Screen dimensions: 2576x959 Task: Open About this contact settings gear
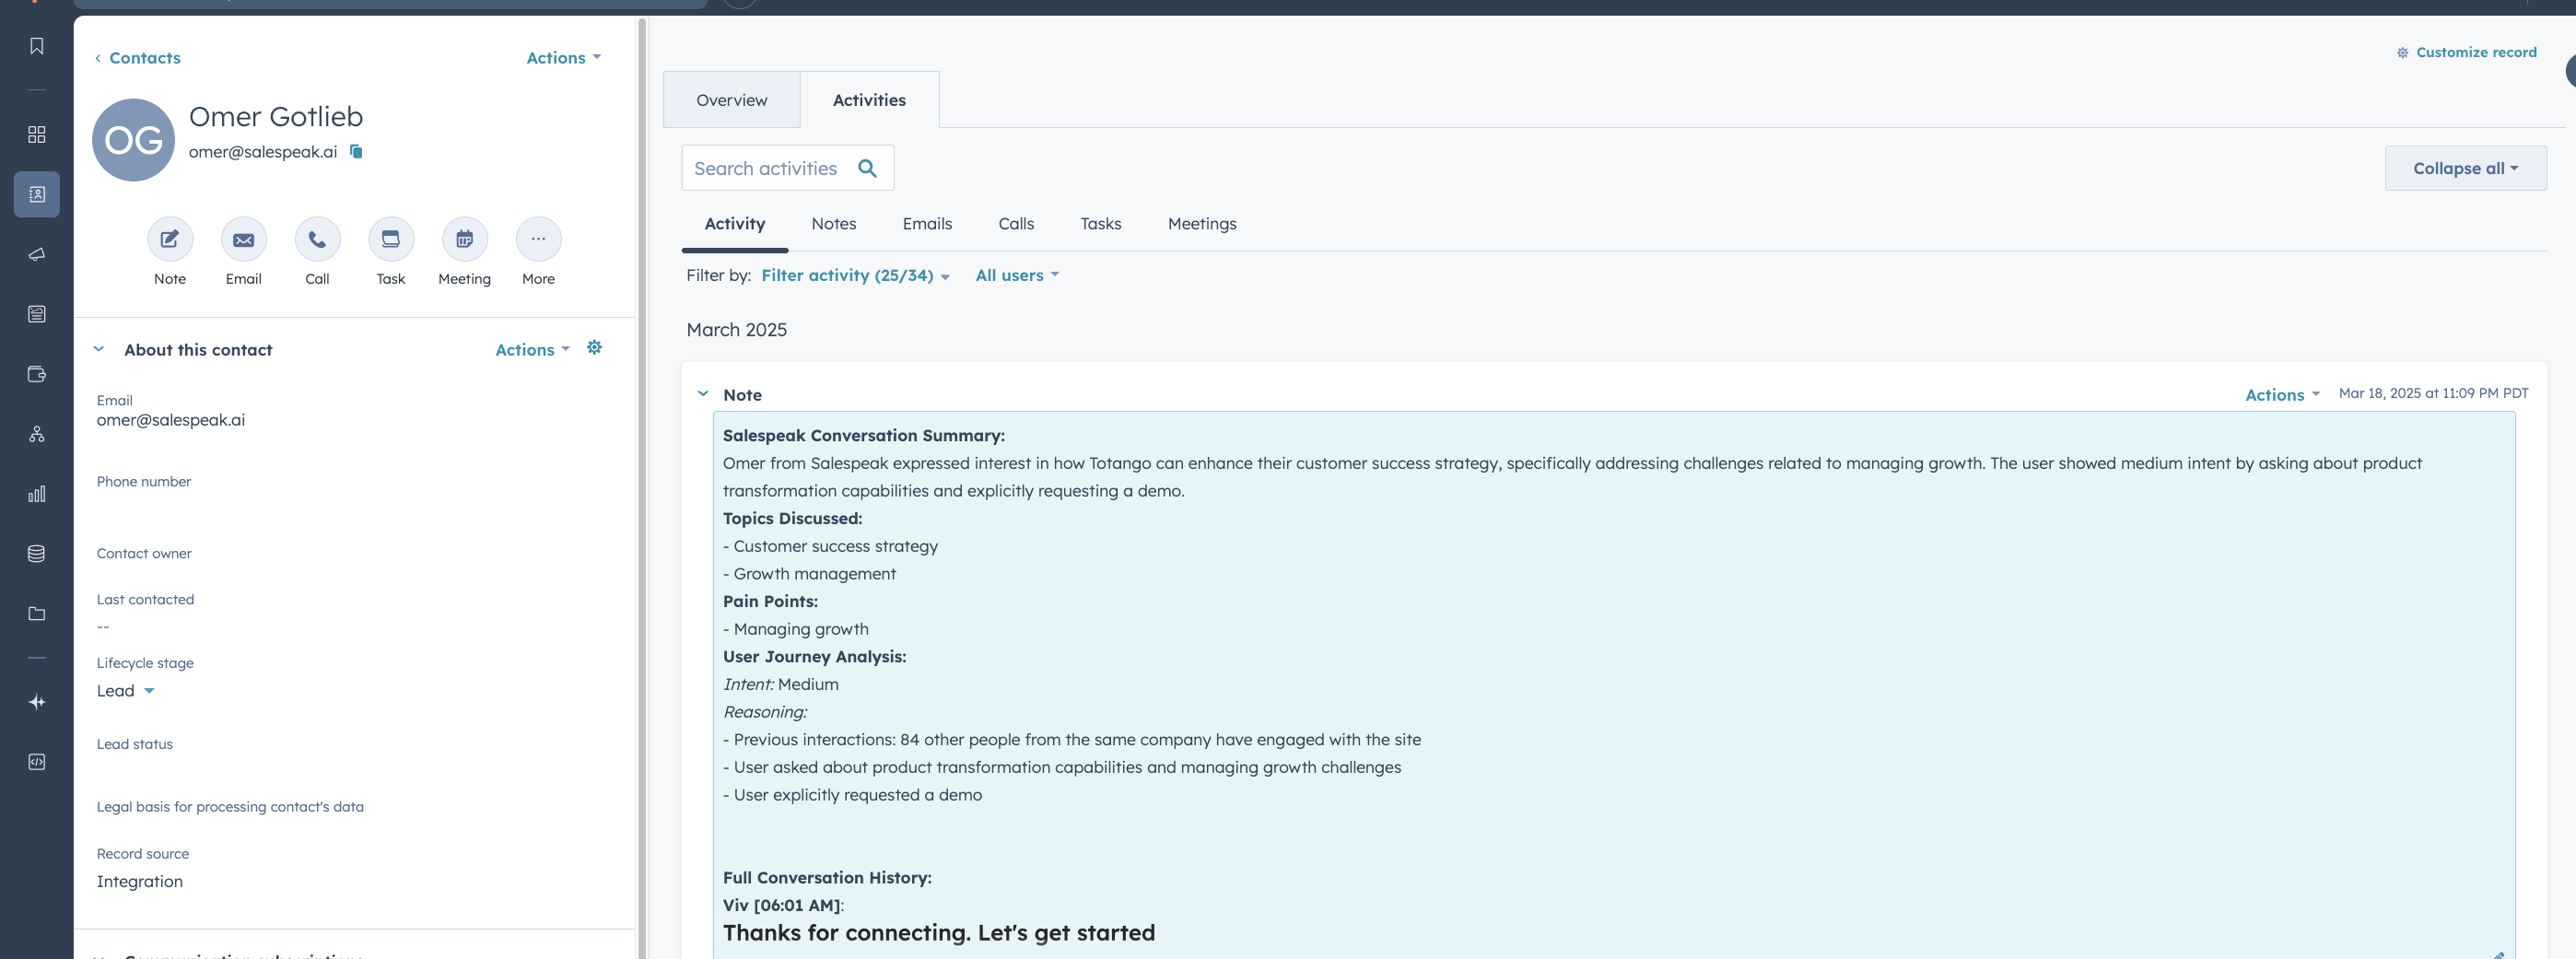pos(594,347)
